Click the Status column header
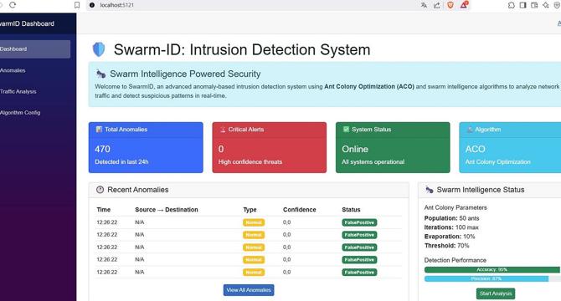Viewport: 561px width, 301px height. (351, 210)
